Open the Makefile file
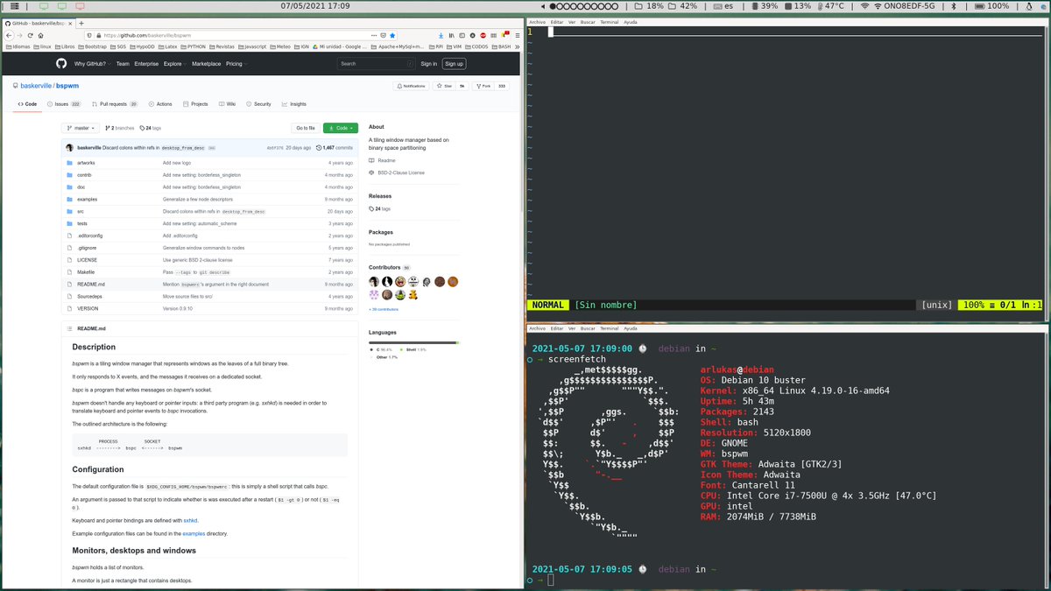1051x591 pixels. pyautogui.click(x=86, y=272)
